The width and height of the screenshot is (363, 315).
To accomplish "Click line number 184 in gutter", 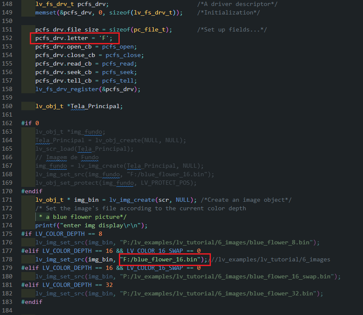I will point(7,310).
